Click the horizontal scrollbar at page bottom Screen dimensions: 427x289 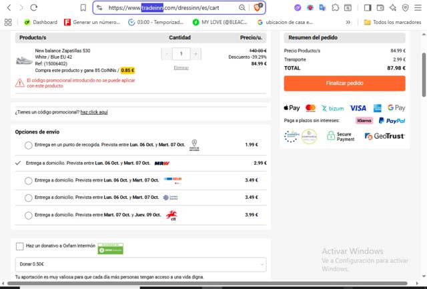[207, 283]
